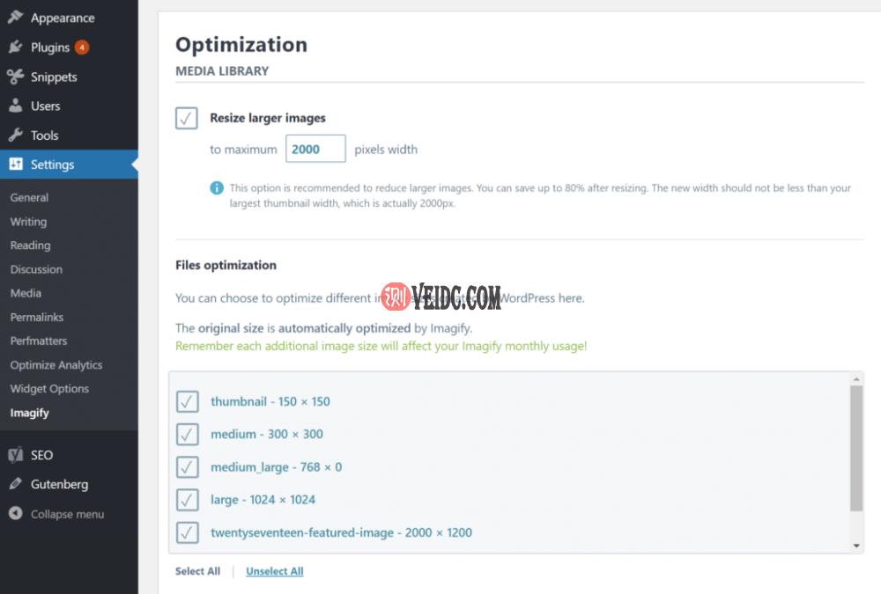Open the Perfmatters settings submenu
The width and height of the screenshot is (881, 594).
pyautogui.click(x=39, y=341)
